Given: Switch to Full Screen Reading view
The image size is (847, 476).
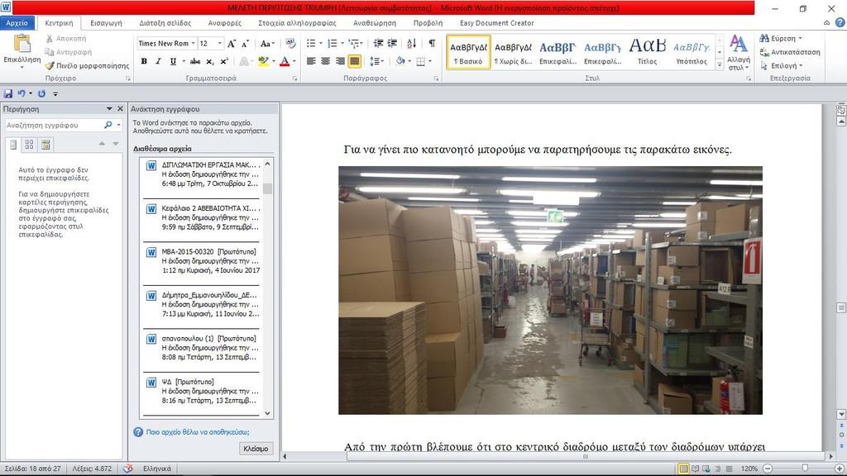Looking at the screenshot, I should [x=695, y=469].
